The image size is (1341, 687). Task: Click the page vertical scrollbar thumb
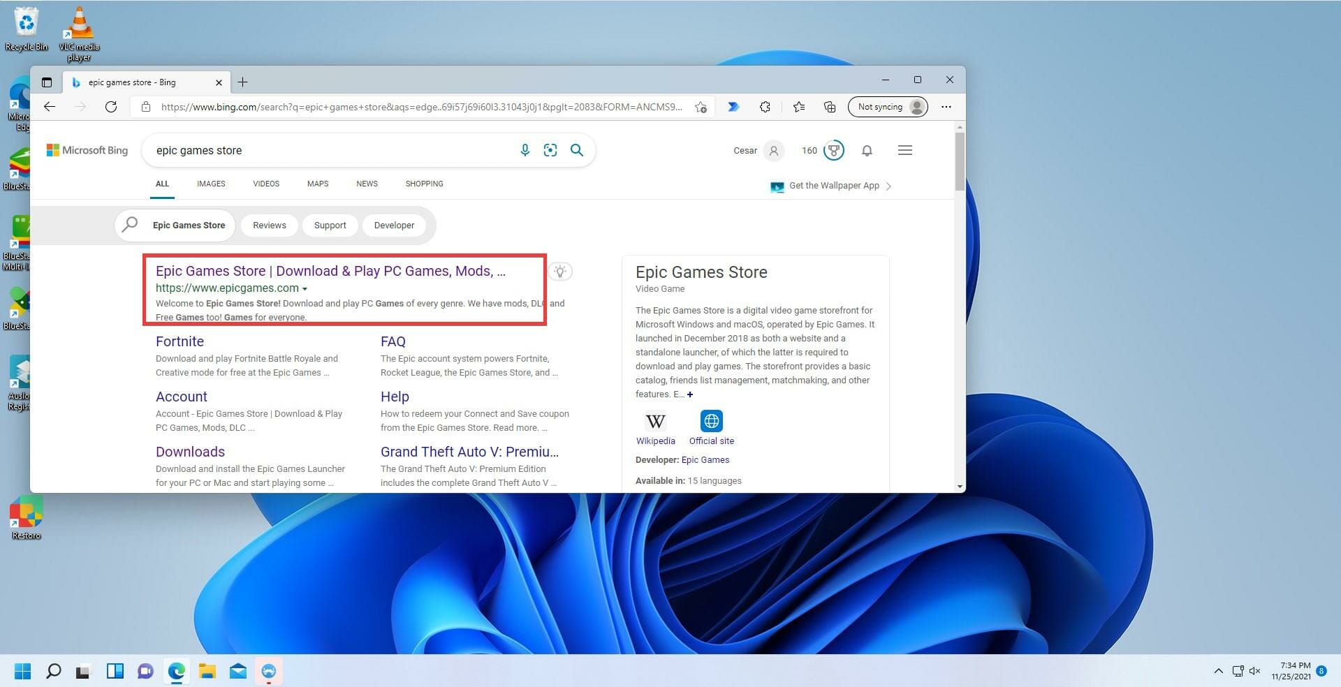coord(960,161)
